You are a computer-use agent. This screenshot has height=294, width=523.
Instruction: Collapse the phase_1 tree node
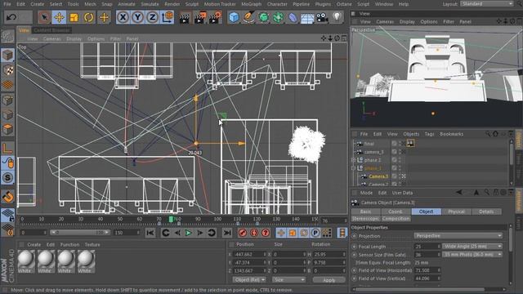click(354, 168)
